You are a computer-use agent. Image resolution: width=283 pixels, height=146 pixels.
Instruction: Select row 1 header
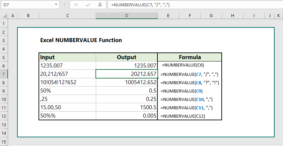coord(4,24)
